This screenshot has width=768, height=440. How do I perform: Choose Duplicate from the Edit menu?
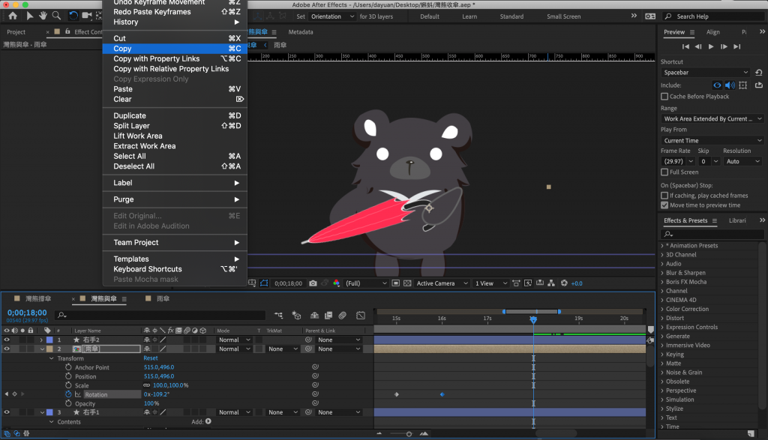[x=174, y=115]
